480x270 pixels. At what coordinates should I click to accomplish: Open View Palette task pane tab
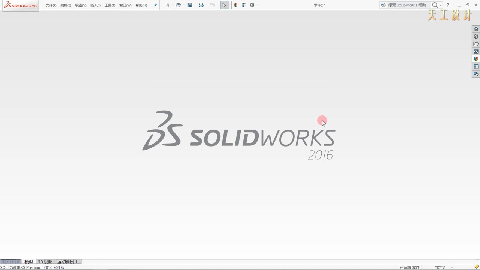click(476, 51)
